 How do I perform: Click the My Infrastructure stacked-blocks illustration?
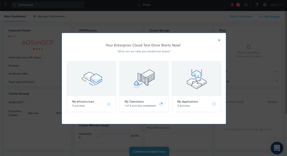point(91,78)
